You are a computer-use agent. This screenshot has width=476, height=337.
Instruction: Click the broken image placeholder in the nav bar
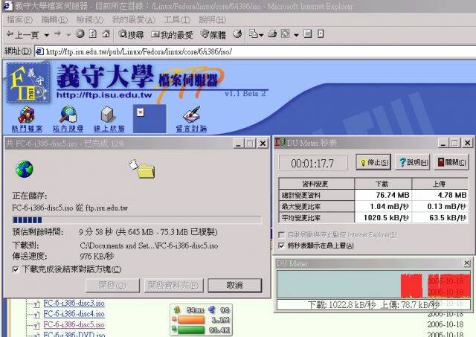[x=149, y=119]
